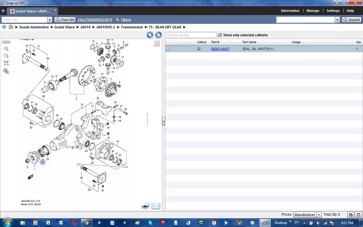363x227 pixels.
Task: Click the taskbar volume icon
Action: pos(318,223)
